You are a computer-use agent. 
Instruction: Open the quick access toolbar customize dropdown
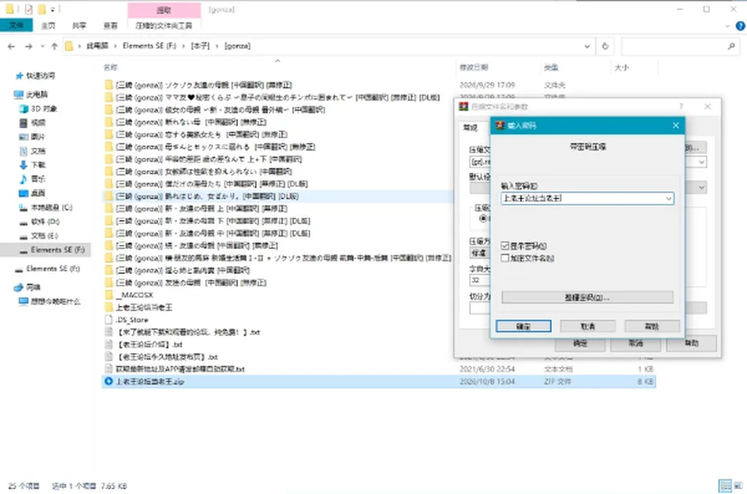pos(53,9)
